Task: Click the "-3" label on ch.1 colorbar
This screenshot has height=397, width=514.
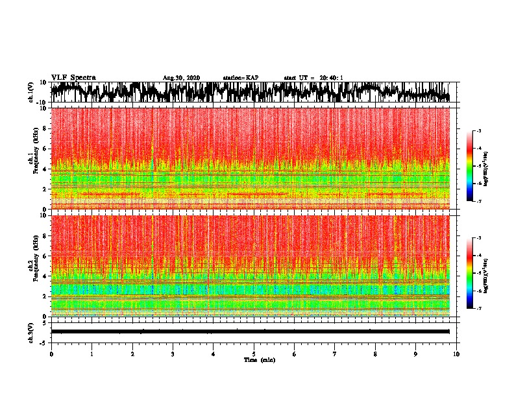Action: tap(479, 131)
